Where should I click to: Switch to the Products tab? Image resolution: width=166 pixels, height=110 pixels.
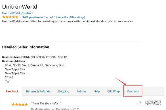133,91
